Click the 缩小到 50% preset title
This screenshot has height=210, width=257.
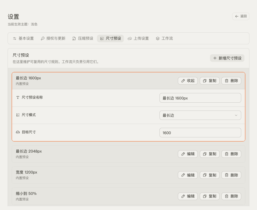[26, 193]
